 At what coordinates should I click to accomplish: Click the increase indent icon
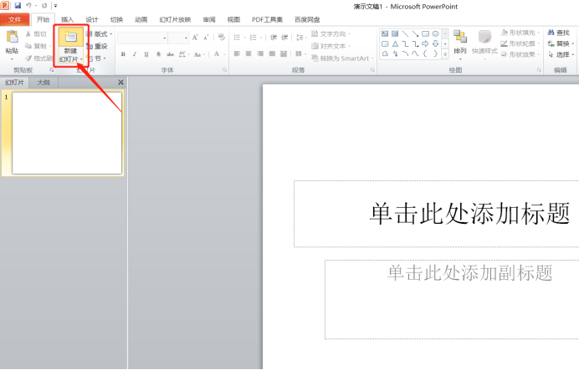pyautogui.click(x=284, y=38)
